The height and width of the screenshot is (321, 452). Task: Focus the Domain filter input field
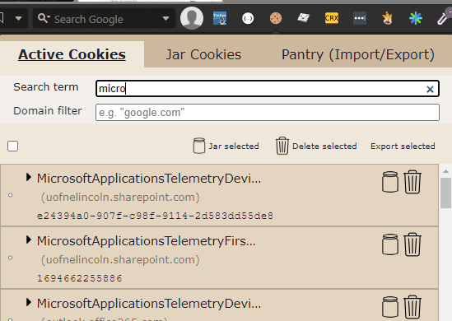[268, 113]
